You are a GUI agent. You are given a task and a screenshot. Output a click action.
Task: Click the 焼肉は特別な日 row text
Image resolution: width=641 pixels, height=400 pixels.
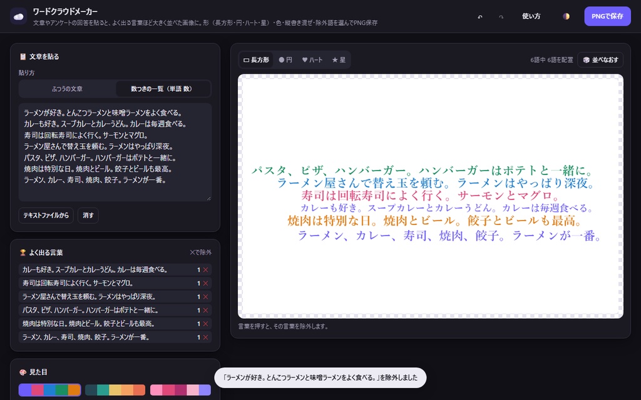pos(89,324)
